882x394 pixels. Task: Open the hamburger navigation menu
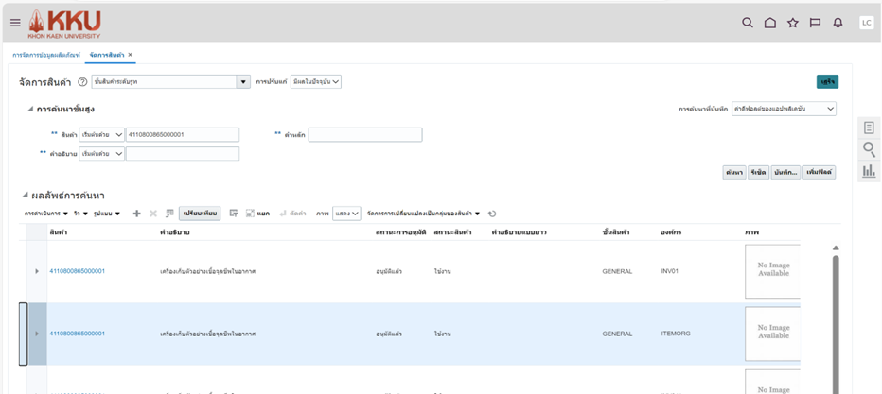pyautogui.click(x=15, y=23)
